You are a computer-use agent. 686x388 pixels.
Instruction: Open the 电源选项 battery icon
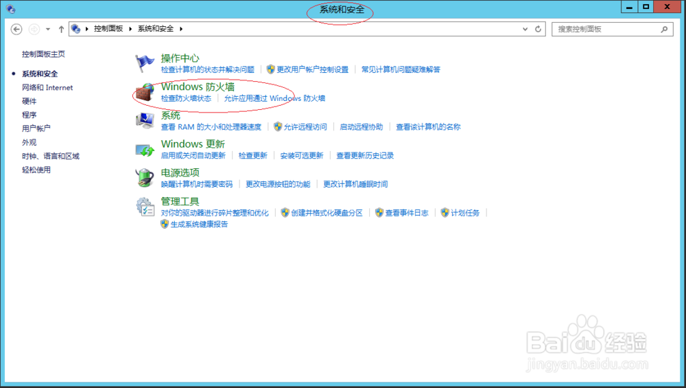[x=144, y=179]
